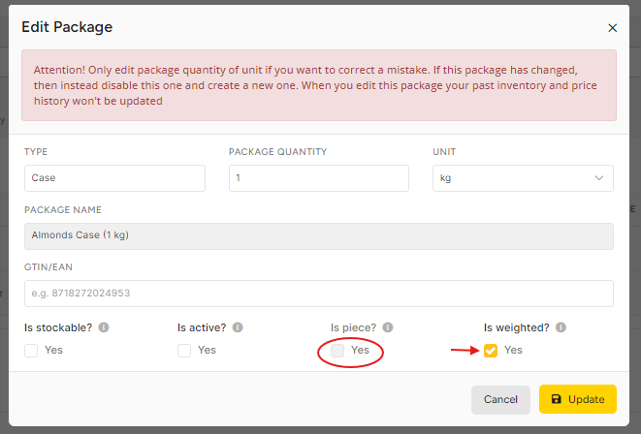Enable the Is stockable checkbox
This screenshot has width=641, height=434.
31,351
